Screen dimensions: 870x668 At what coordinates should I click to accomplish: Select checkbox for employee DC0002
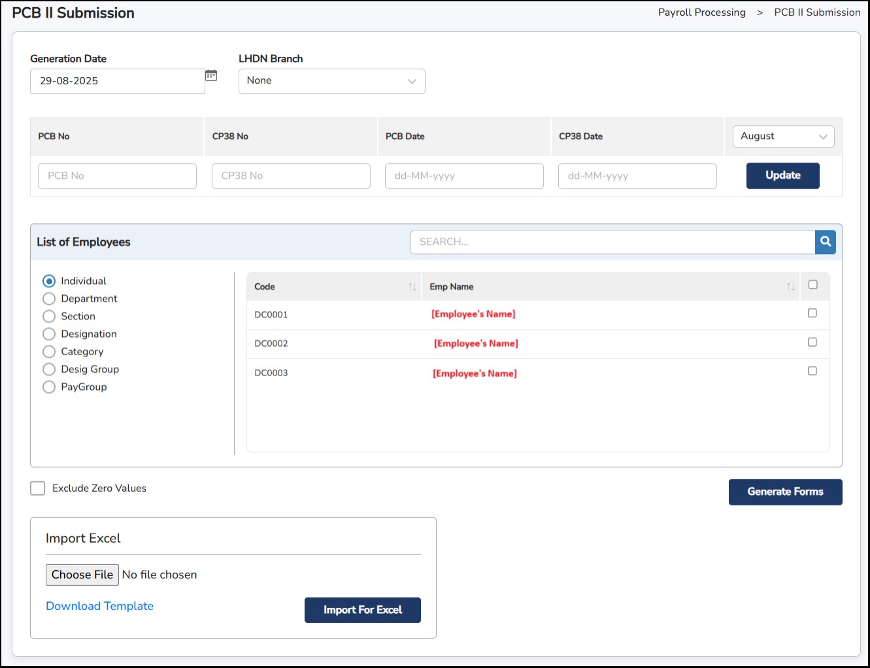[812, 342]
